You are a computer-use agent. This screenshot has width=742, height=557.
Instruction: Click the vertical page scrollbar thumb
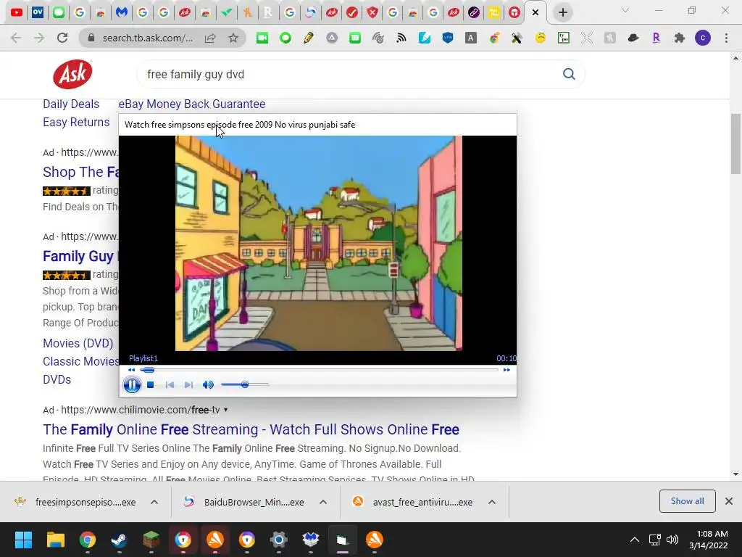(x=735, y=144)
